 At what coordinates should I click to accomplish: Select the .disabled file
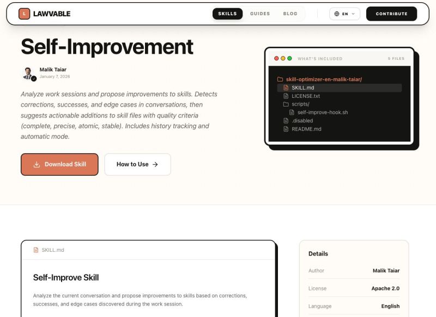click(x=302, y=121)
